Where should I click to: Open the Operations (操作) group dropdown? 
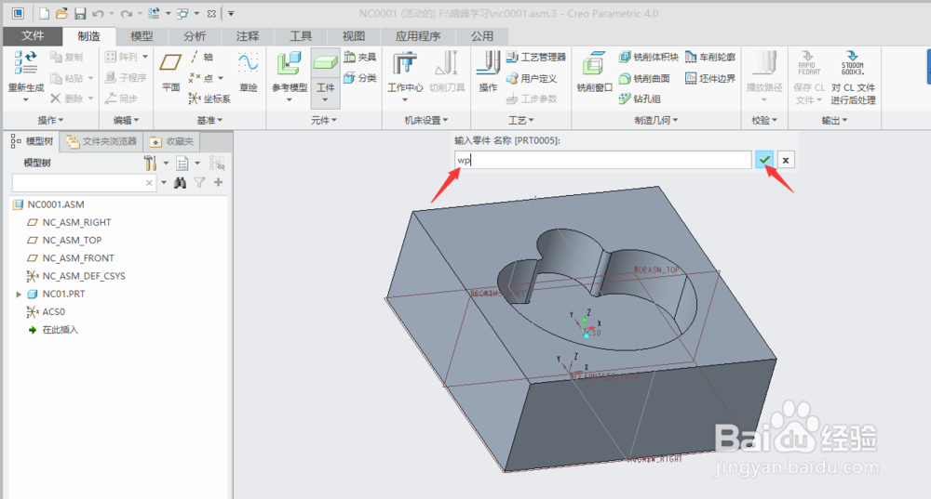pos(50,120)
